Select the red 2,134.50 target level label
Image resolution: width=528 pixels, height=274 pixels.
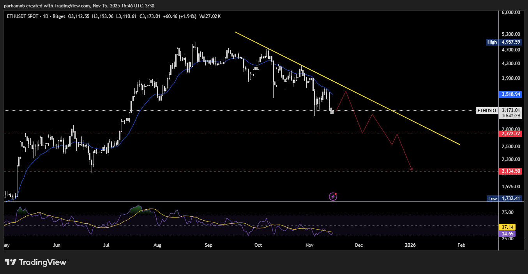[510, 171]
